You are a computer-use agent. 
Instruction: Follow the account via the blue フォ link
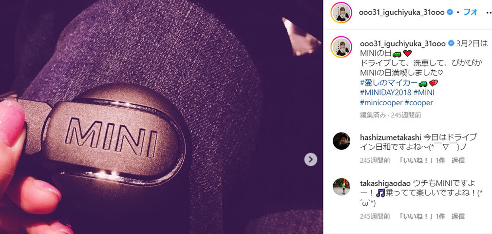(470, 12)
